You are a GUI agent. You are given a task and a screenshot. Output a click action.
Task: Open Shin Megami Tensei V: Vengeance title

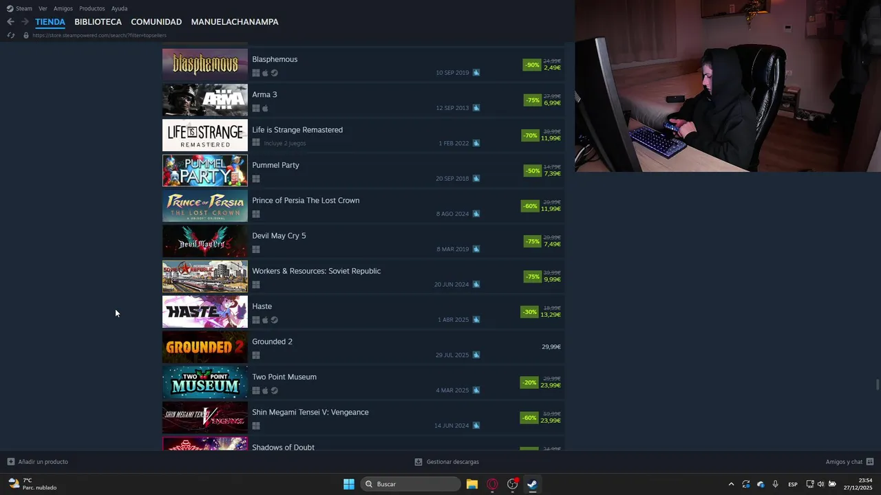click(310, 412)
